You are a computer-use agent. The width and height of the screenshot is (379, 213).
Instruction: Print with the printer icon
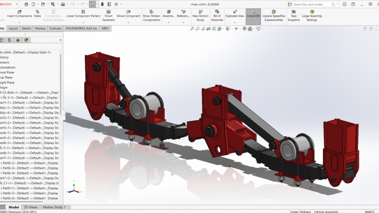tap(63, 4)
